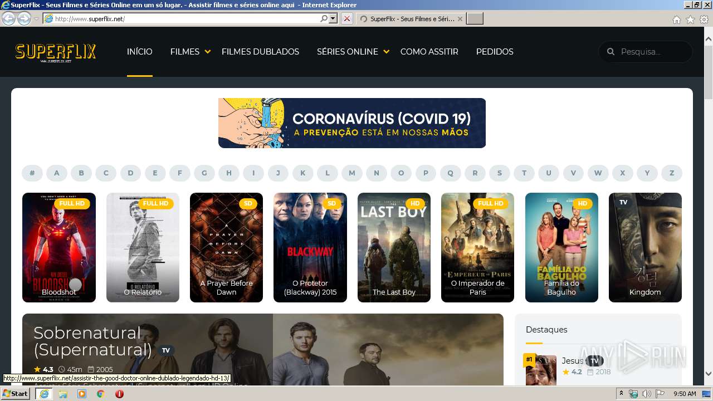
Task: Go to INÍCIO menu item
Action: pos(139,52)
